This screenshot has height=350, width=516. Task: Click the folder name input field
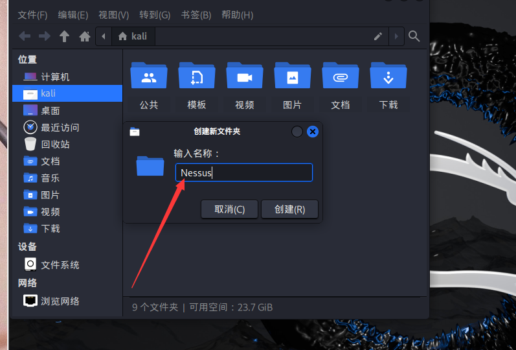[x=244, y=172]
